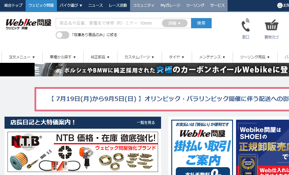Click into the product search input field

[108, 23]
